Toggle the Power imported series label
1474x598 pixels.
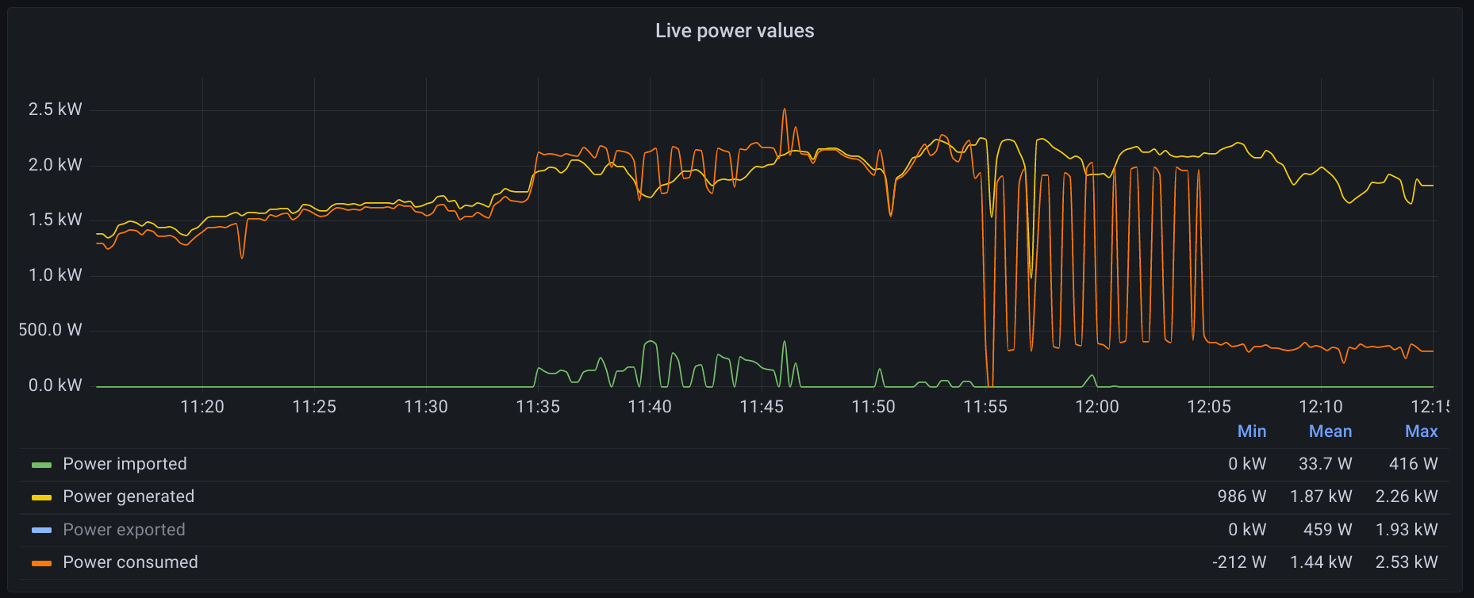click(x=125, y=464)
